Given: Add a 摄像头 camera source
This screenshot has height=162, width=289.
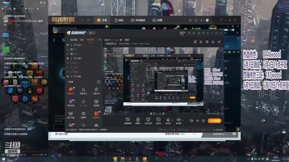Looking at the screenshot, I should (138, 121).
